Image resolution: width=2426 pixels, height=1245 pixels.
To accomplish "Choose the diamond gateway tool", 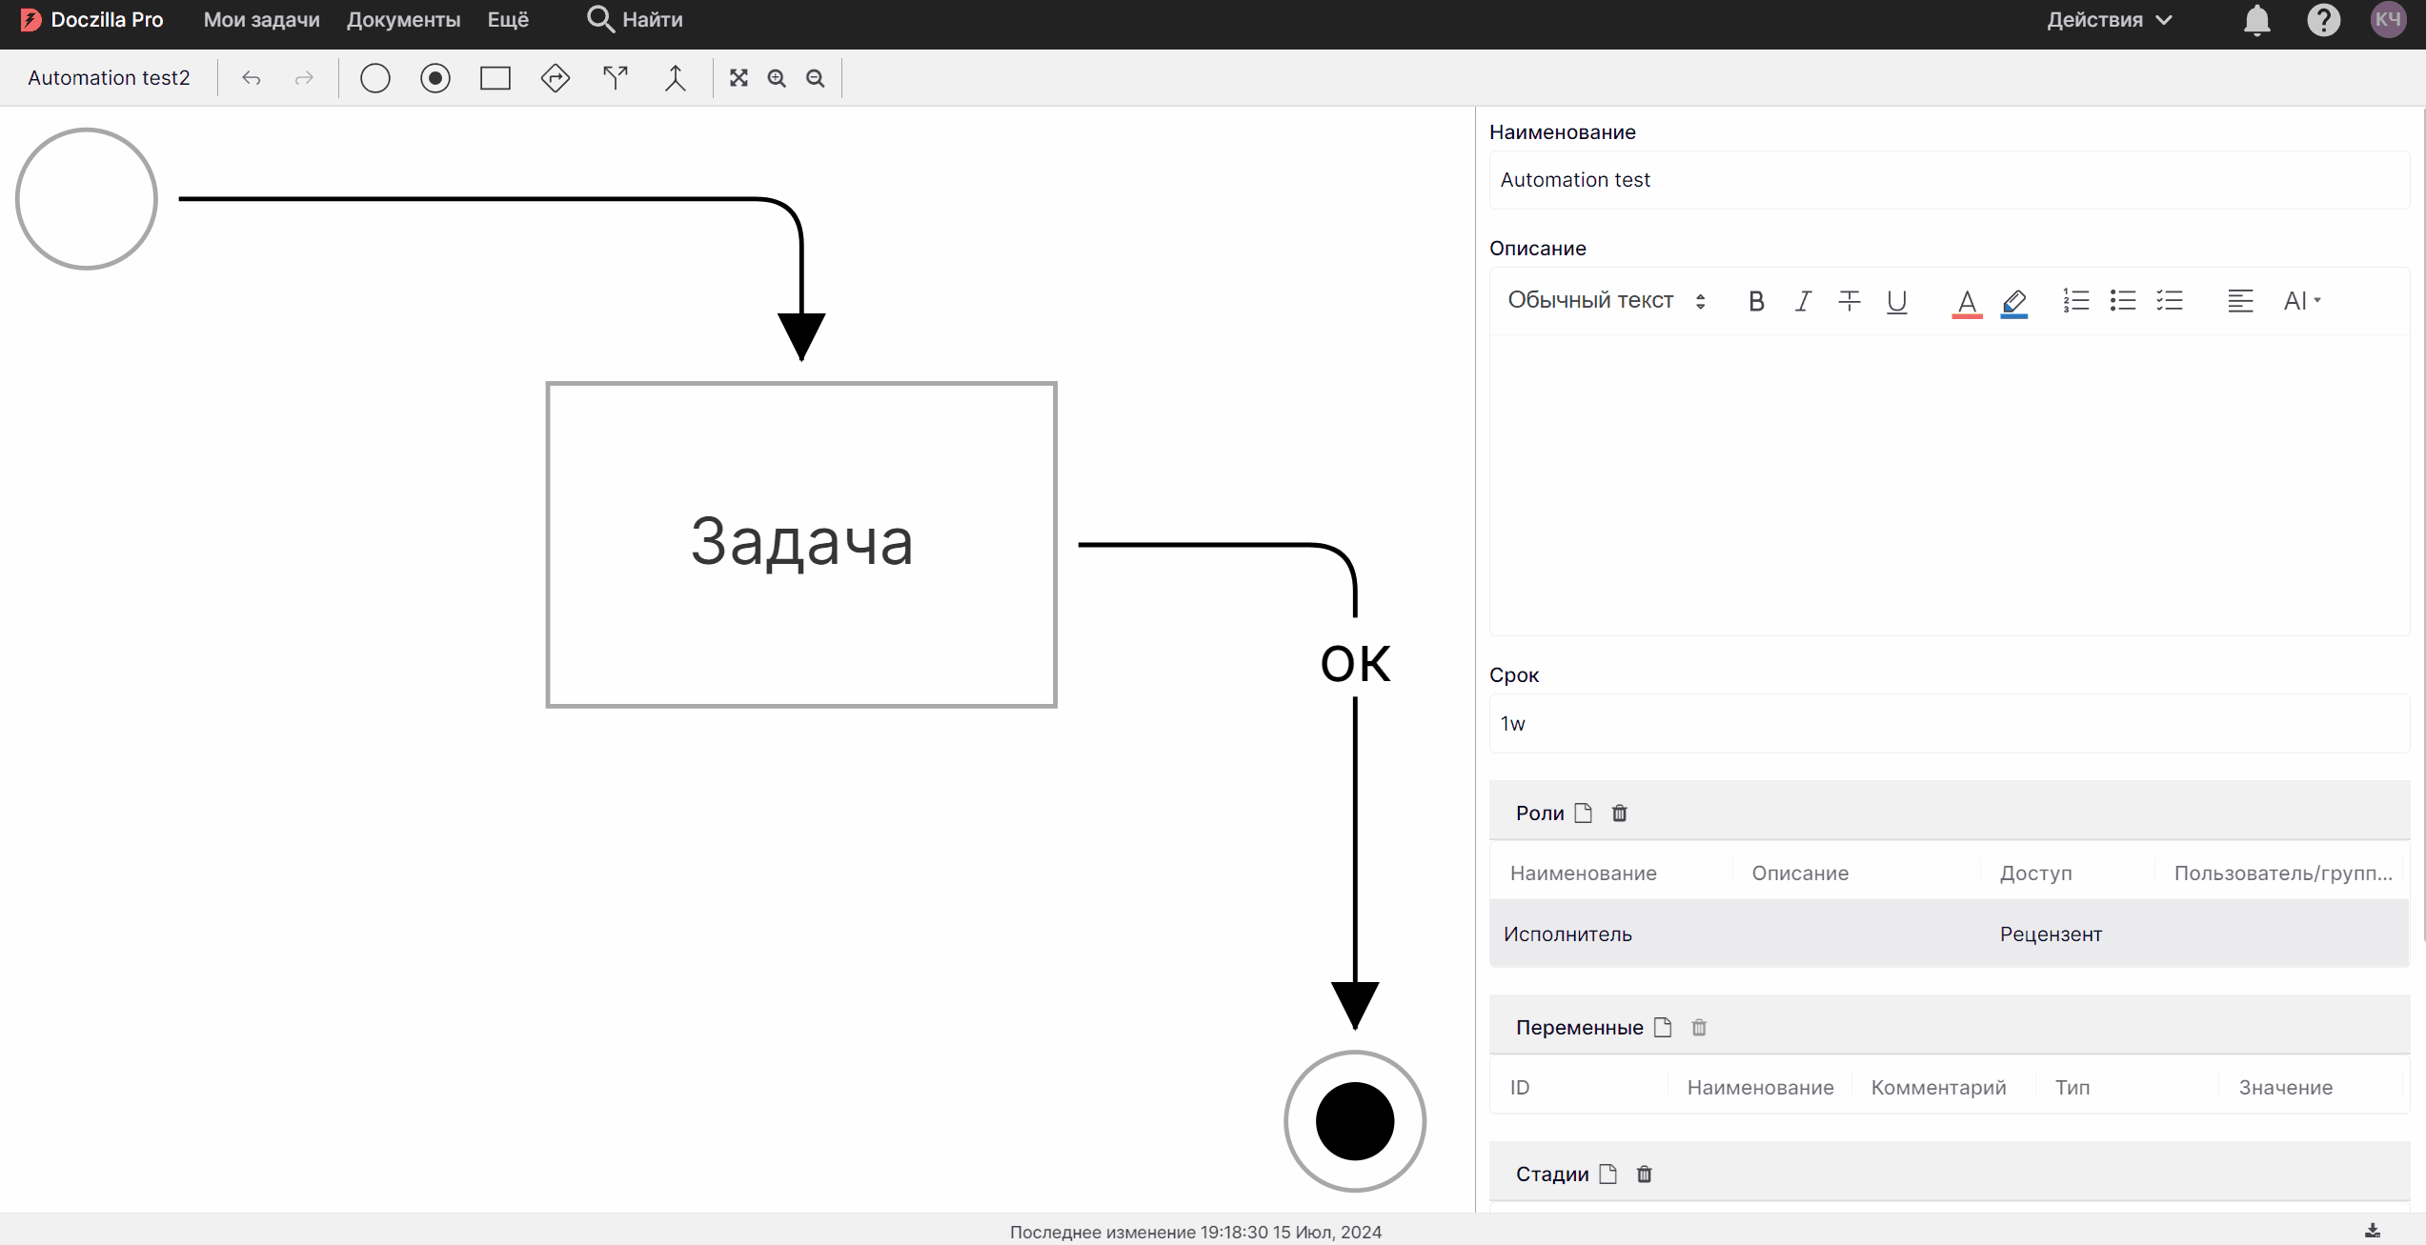I will [x=556, y=78].
